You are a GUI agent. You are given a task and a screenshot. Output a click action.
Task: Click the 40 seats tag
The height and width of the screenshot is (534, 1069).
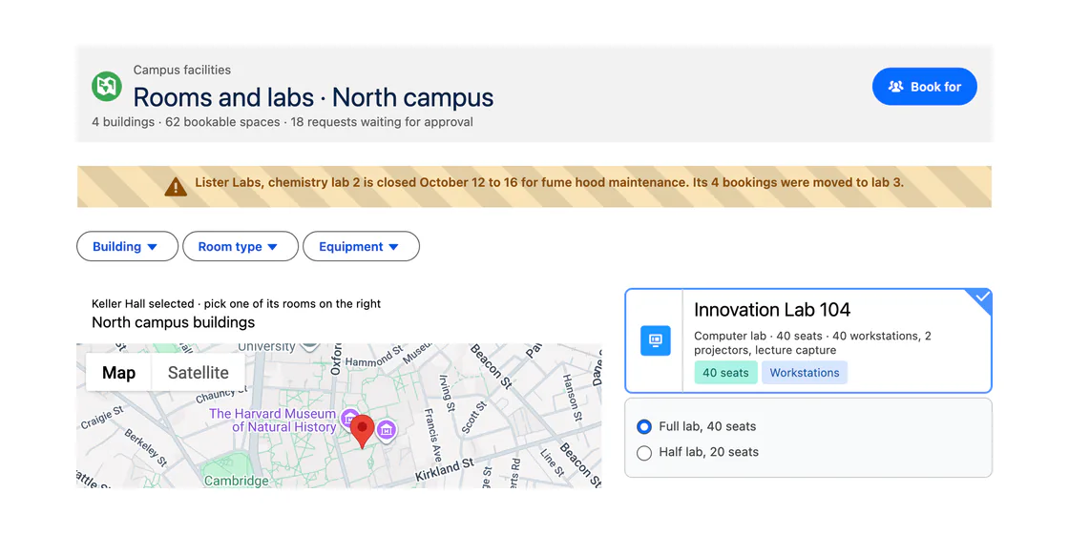(725, 373)
